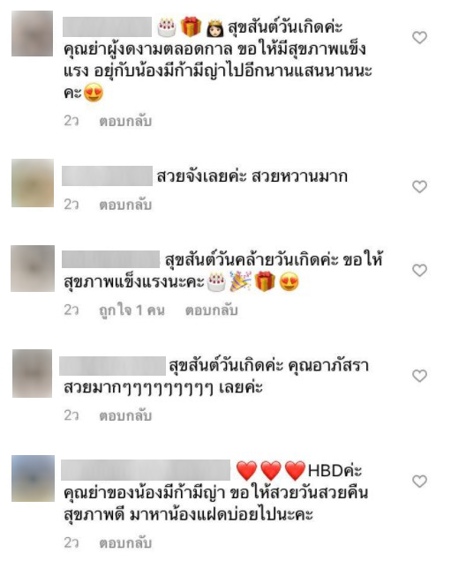Open username on the first comment

tap(108, 26)
